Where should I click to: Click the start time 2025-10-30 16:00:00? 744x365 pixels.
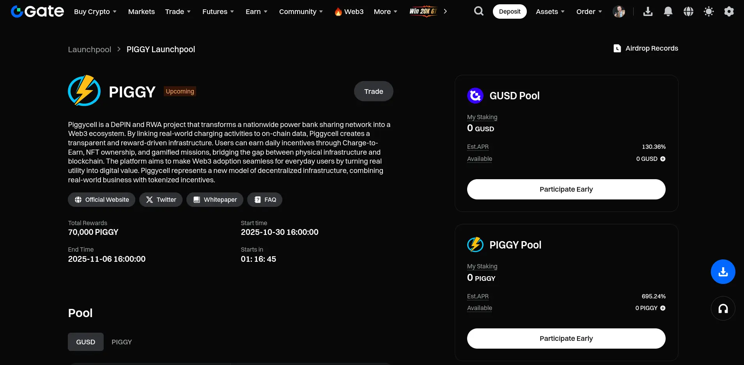tap(280, 232)
